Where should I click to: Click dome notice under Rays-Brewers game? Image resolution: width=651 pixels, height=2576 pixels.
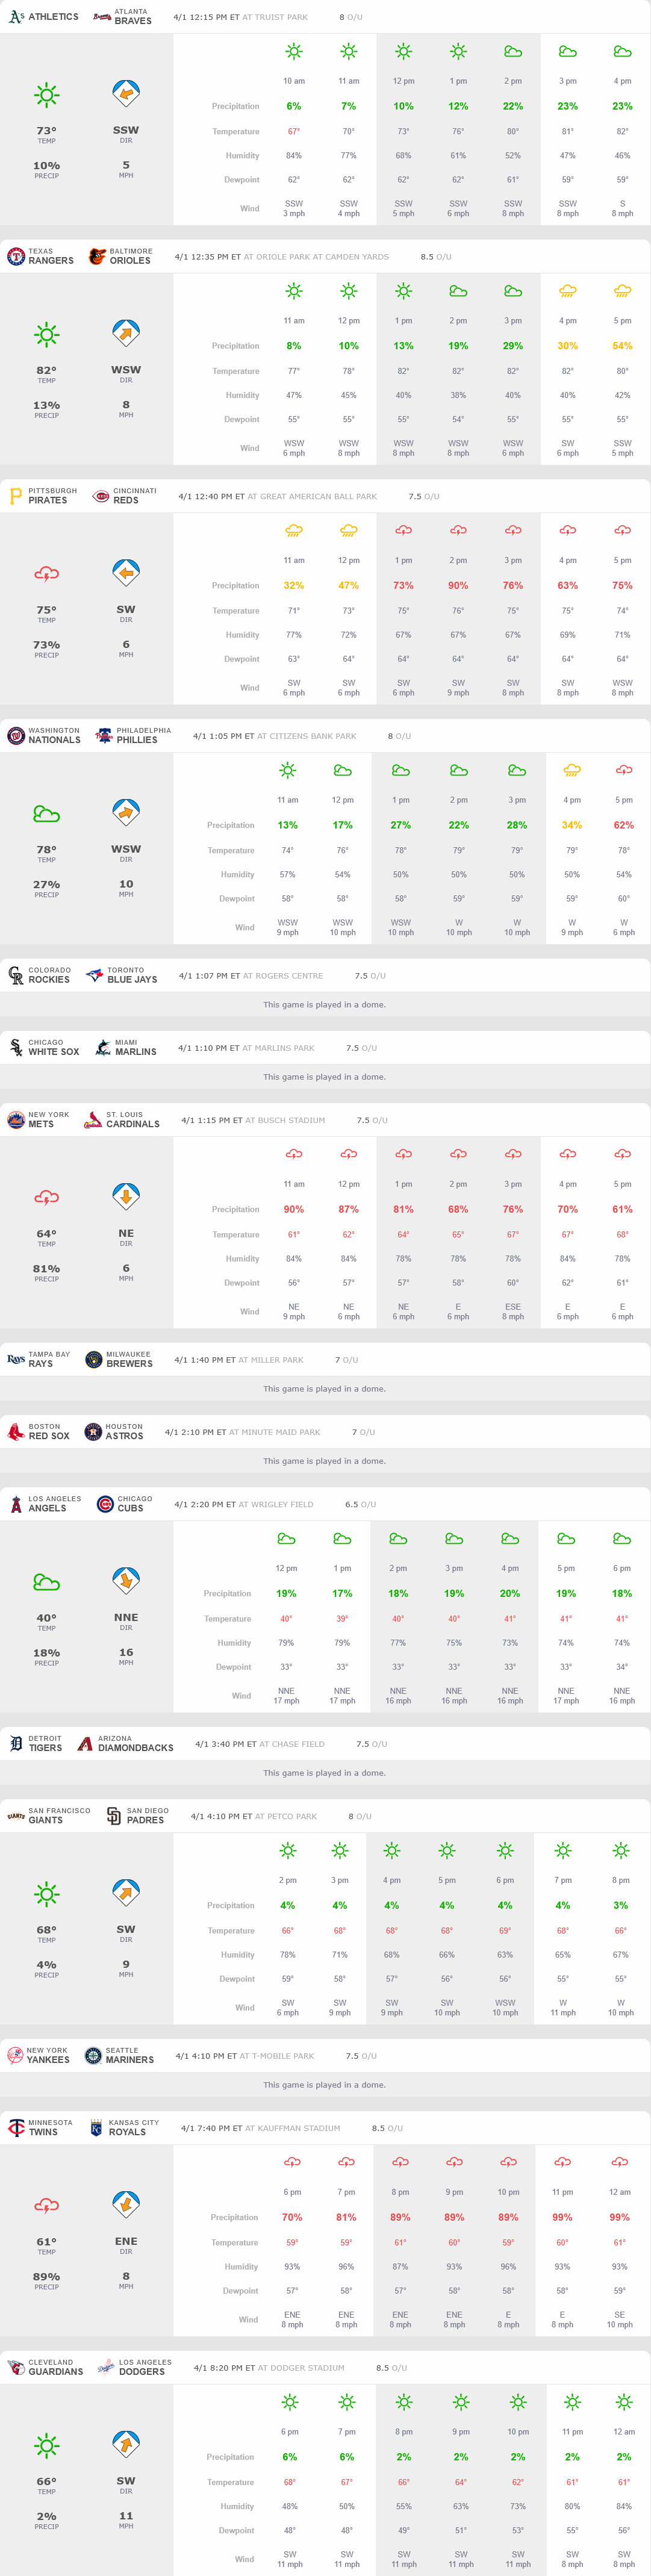[x=324, y=1389]
